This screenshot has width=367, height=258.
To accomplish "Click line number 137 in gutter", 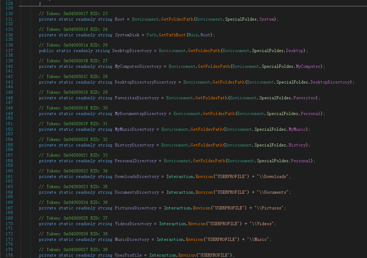I will (x=9, y=51).
